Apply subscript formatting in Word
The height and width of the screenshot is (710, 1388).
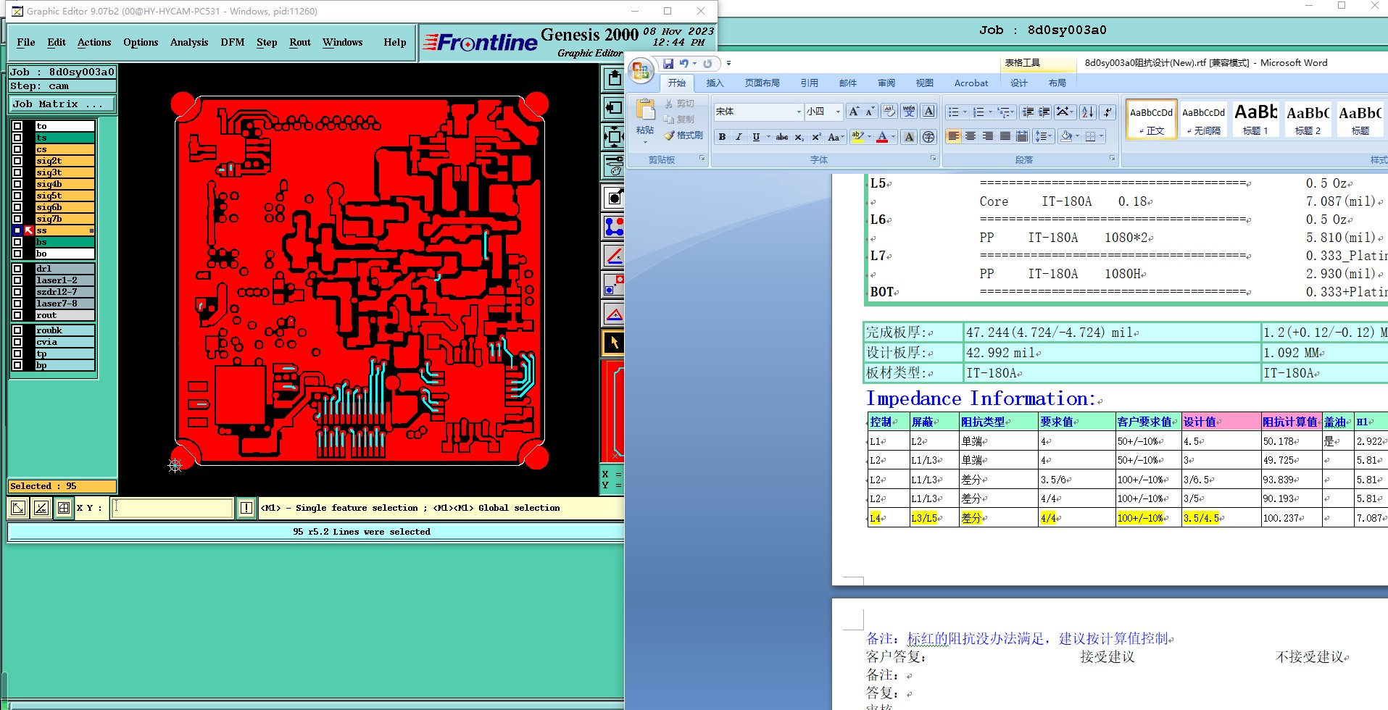(799, 137)
